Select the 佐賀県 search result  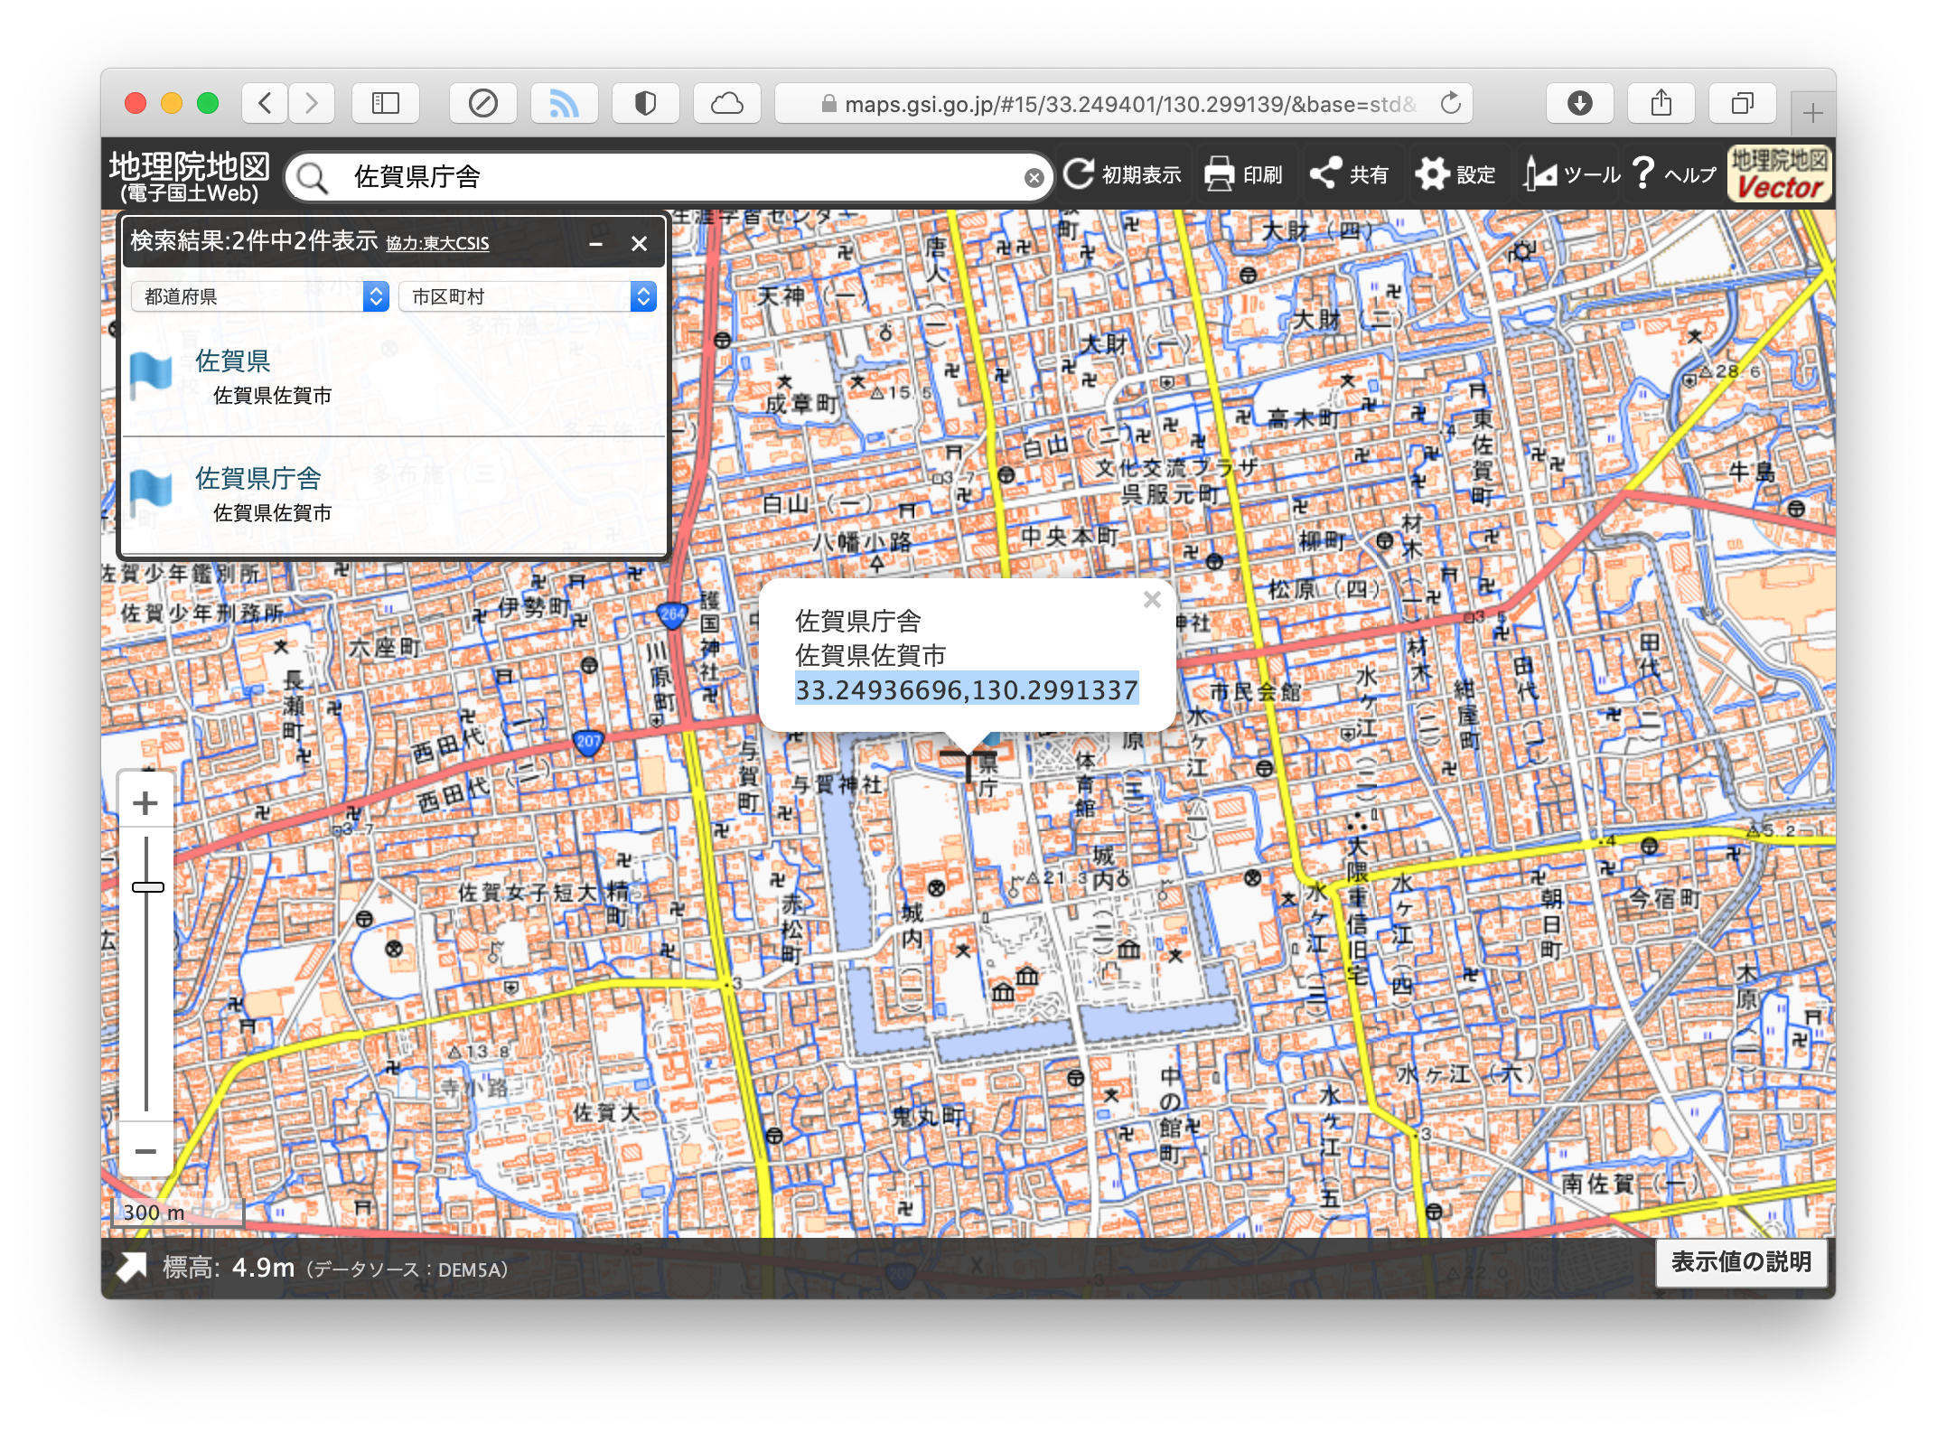(x=394, y=377)
